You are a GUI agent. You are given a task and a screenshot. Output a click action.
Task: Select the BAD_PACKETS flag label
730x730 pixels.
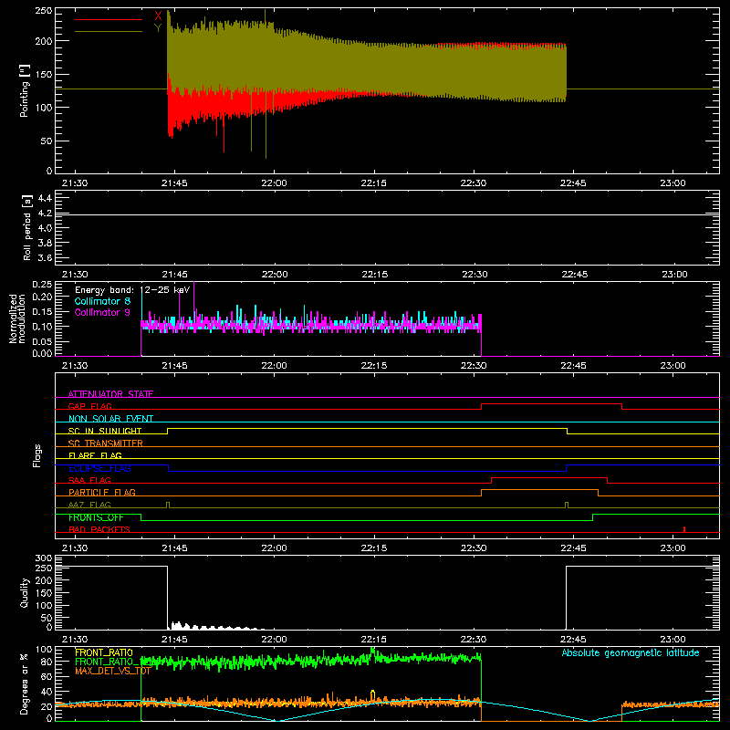click(x=99, y=529)
